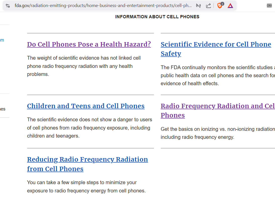Click the 'Information About Cell Phones' heading
This screenshot has height=217, width=275.
[157, 17]
